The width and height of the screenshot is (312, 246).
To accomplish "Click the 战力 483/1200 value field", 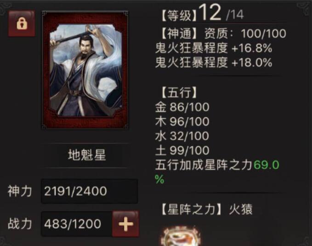I will click(77, 224).
